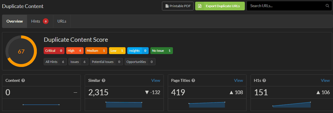Open the Similar help question mark
333x113 pixels.
[104, 80]
